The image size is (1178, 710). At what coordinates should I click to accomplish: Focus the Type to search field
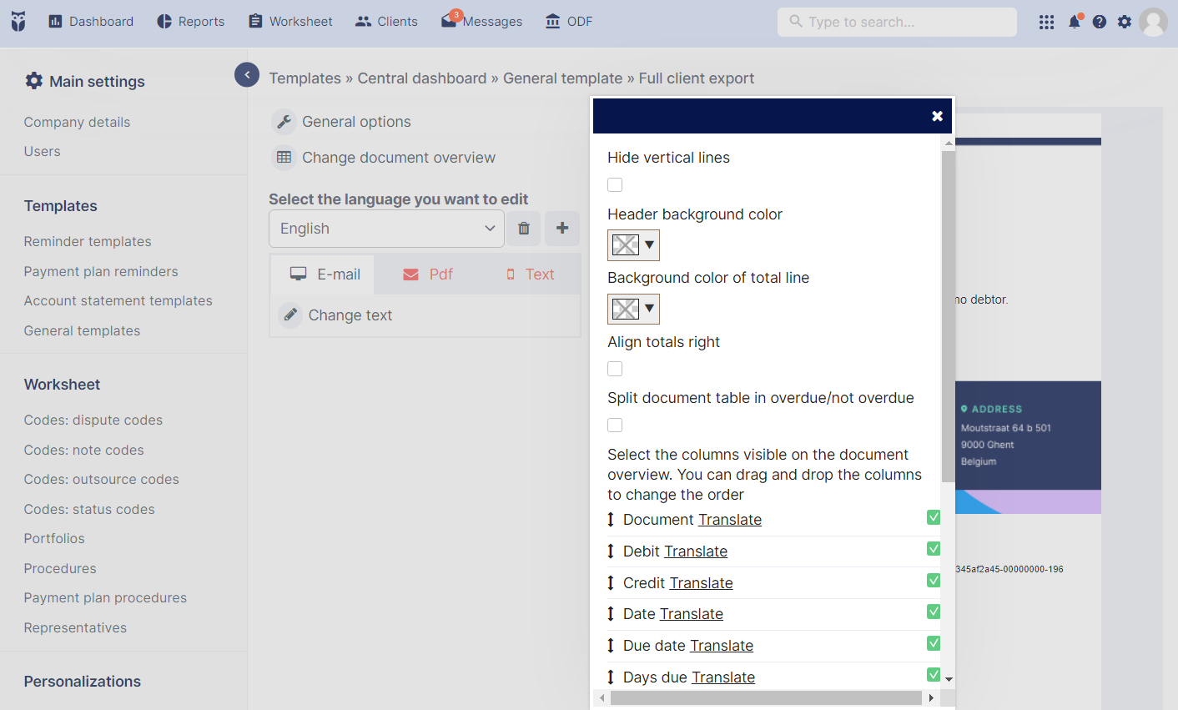(897, 22)
